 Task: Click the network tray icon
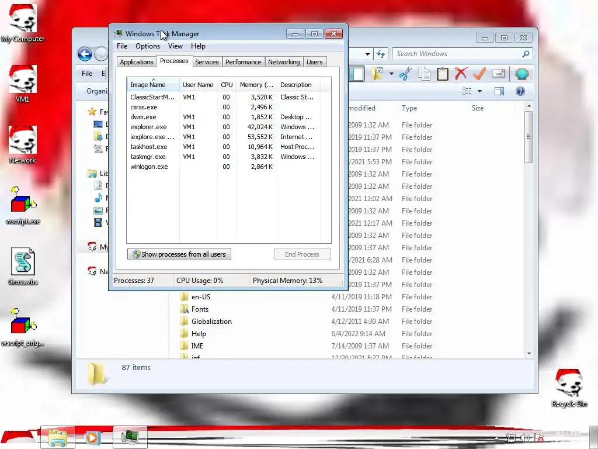[510, 438]
